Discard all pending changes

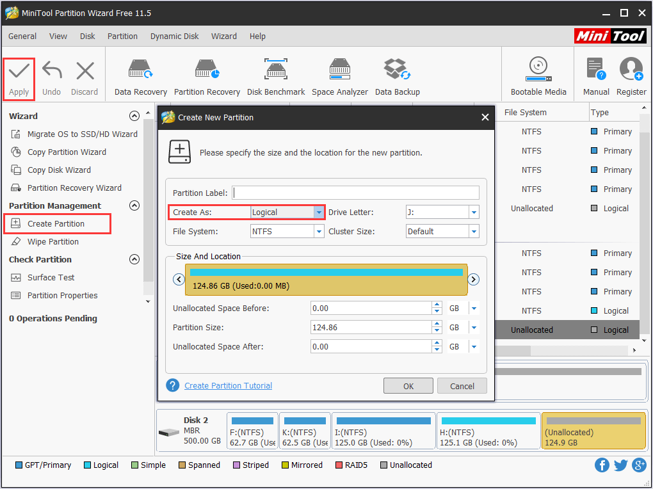click(85, 79)
